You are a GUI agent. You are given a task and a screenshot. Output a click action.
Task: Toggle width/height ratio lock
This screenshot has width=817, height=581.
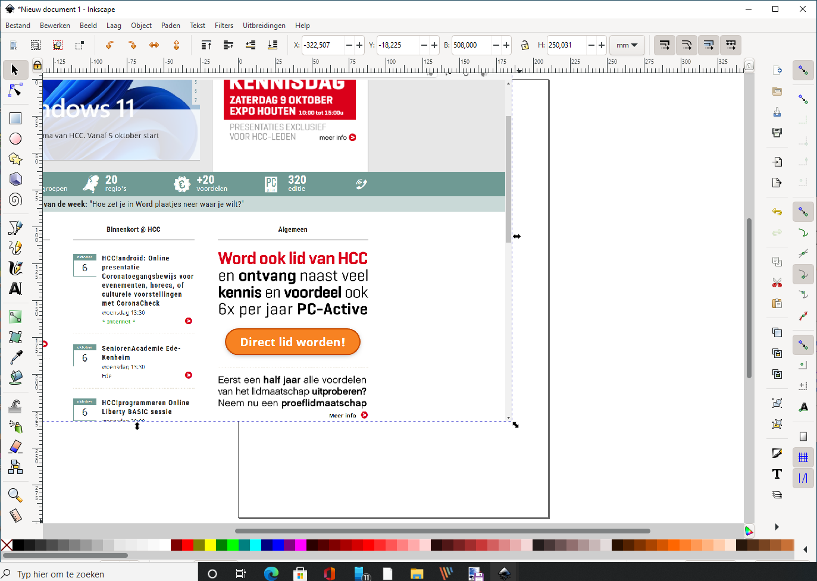pos(525,45)
